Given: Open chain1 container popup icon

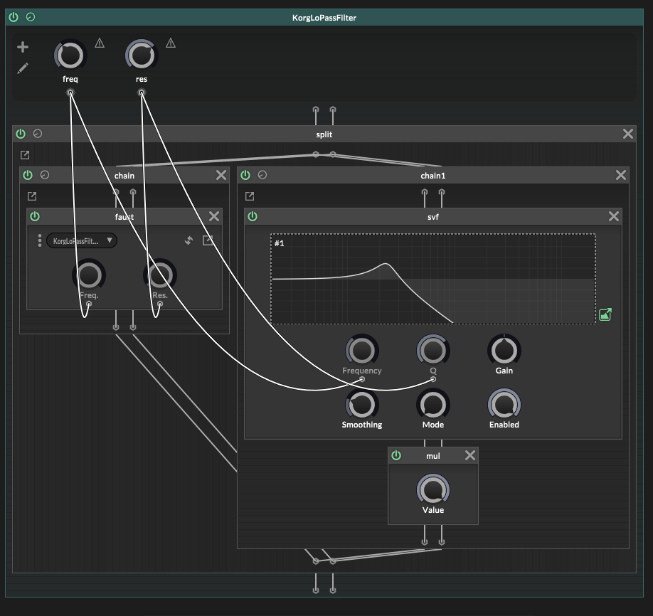Looking at the screenshot, I should pyautogui.click(x=250, y=196).
